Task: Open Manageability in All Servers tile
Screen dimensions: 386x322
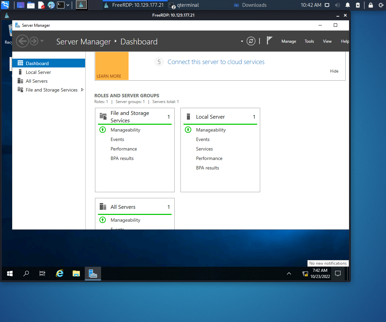Action: coord(125,220)
